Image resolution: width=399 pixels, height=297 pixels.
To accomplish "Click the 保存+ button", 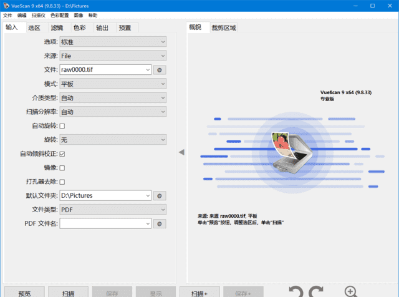I will [243, 292].
